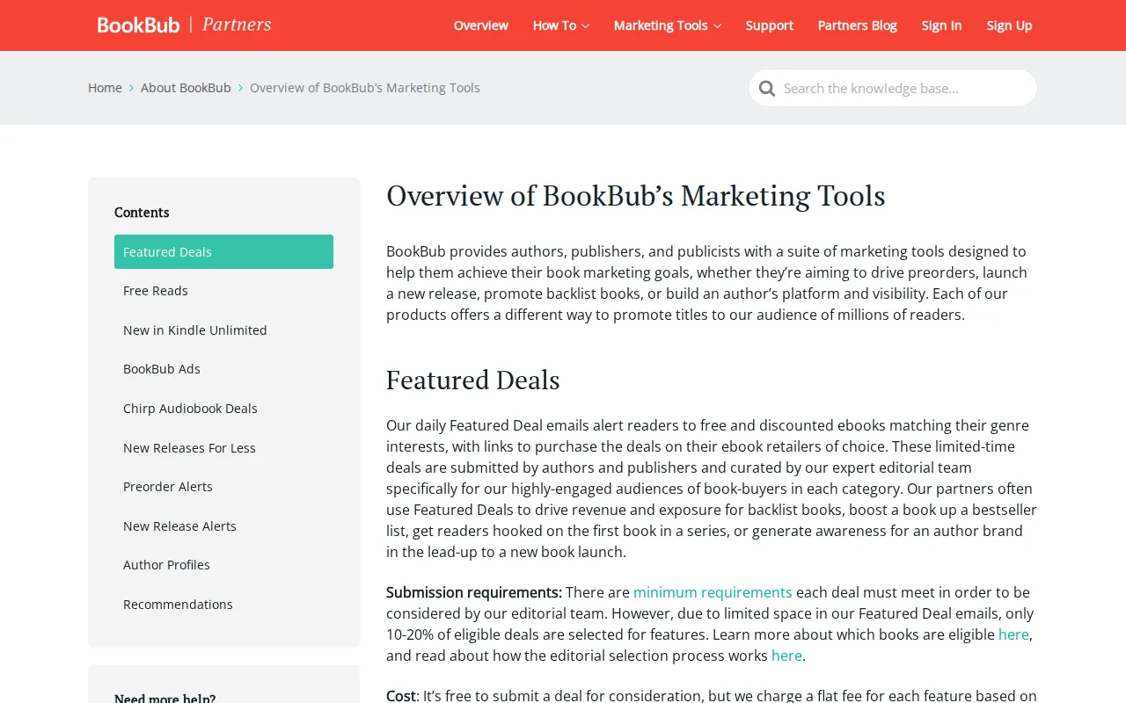
Task: Click 'here' link about eligible books
Action: point(1013,634)
